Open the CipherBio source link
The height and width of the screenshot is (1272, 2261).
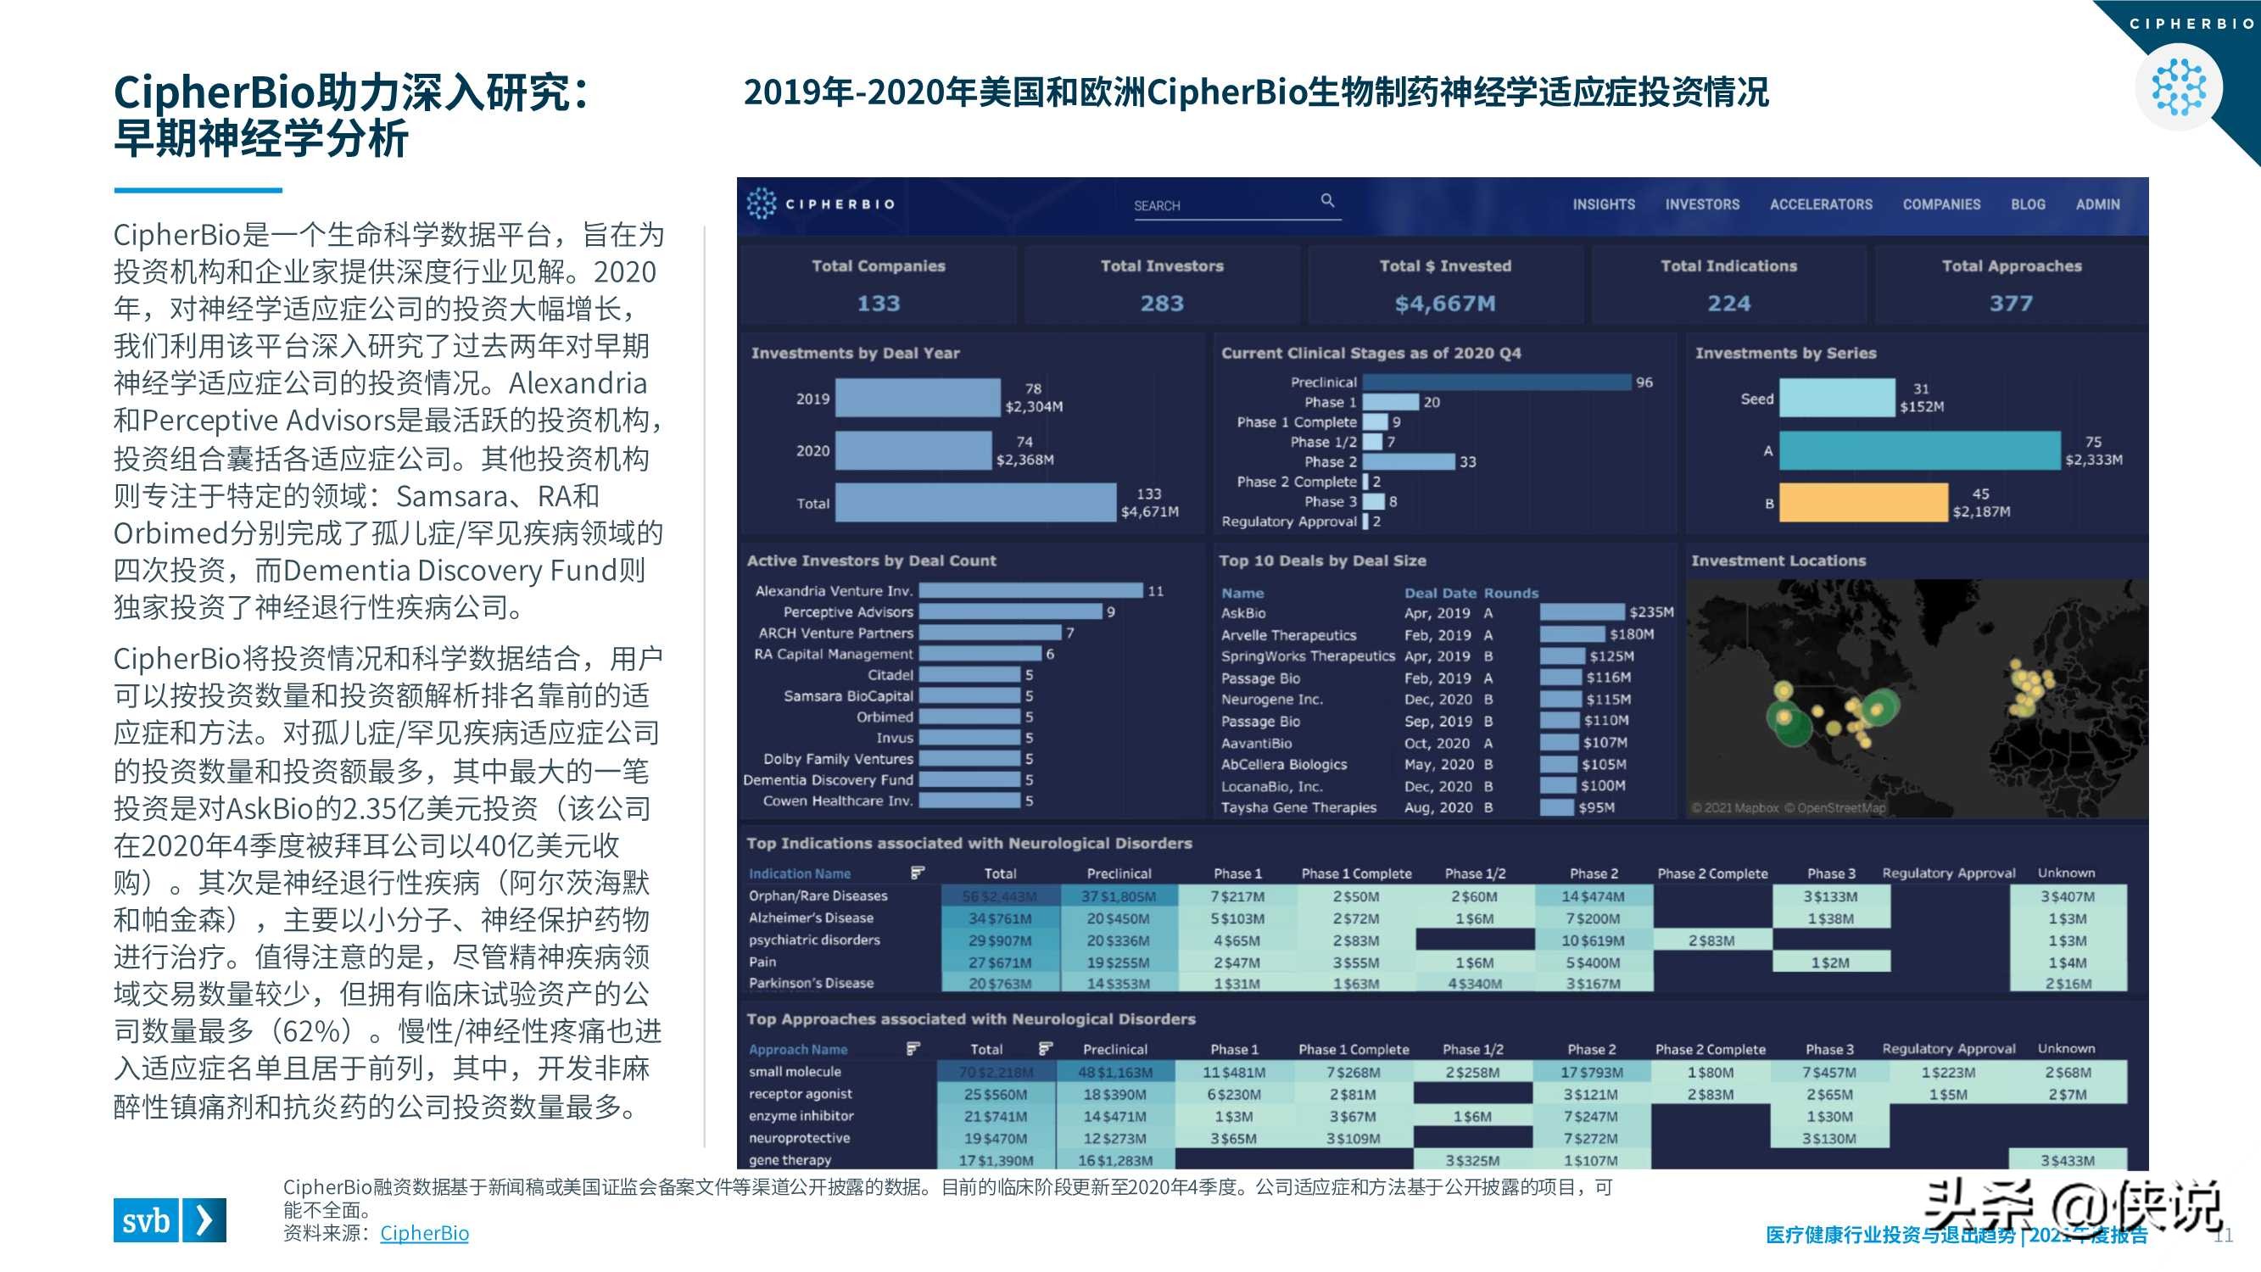[x=424, y=1232]
